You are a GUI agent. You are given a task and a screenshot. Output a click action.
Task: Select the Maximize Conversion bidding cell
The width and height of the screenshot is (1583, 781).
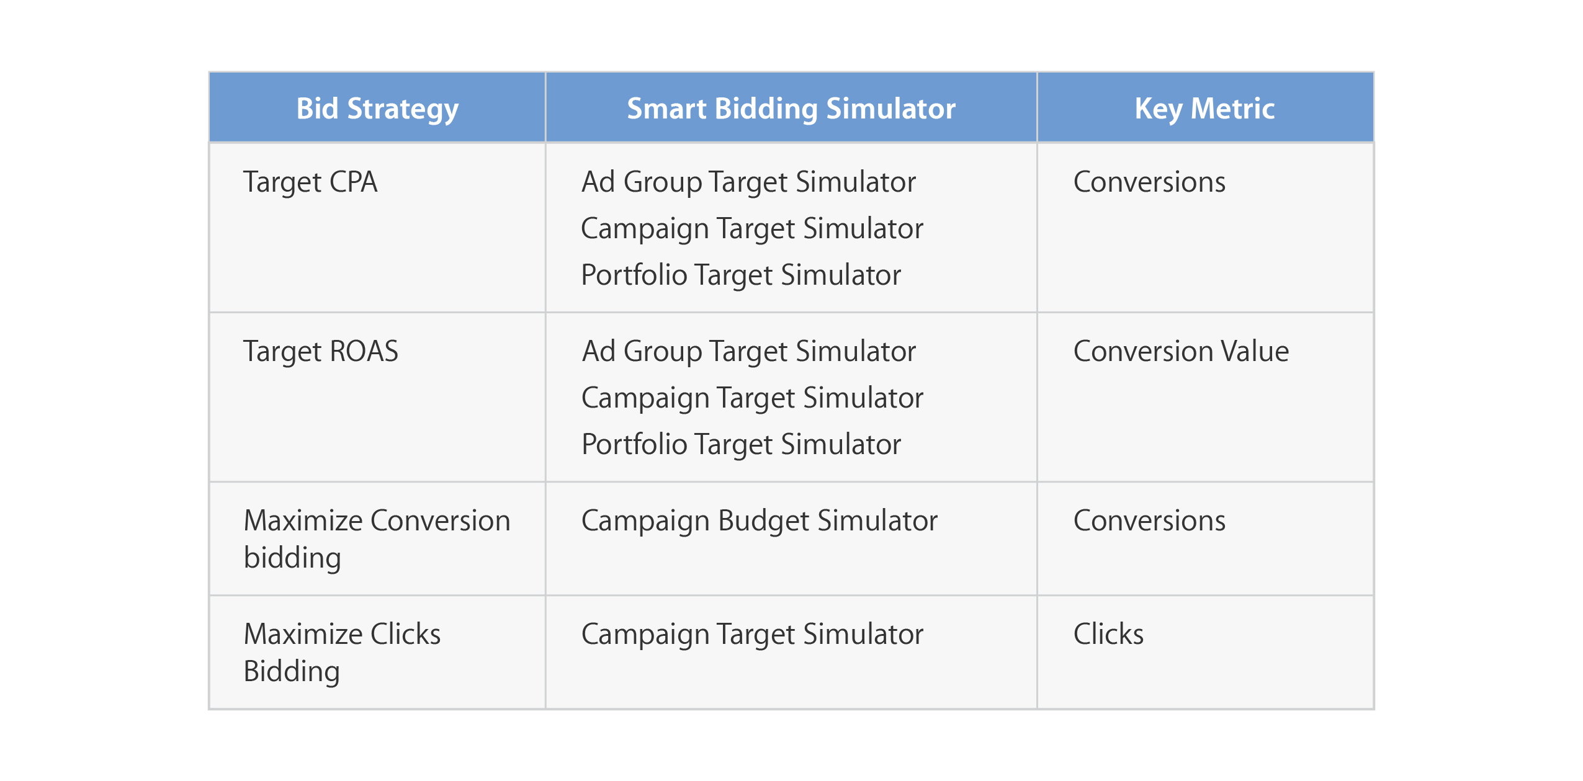[377, 538]
